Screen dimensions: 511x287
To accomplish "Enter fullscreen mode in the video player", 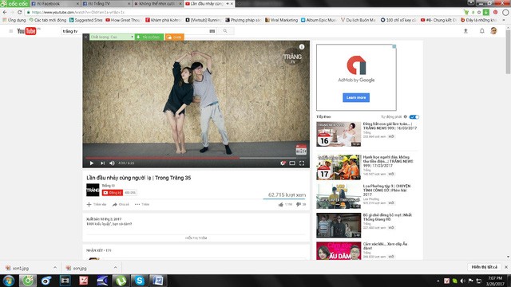I will click(302, 163).
